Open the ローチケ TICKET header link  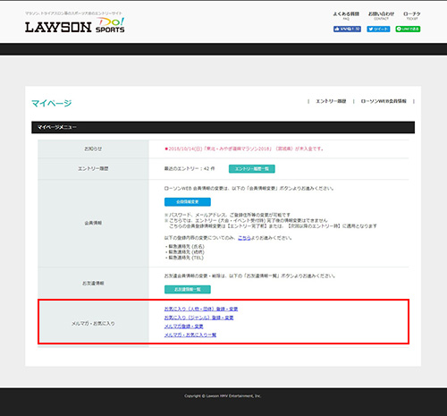[412, 15]
